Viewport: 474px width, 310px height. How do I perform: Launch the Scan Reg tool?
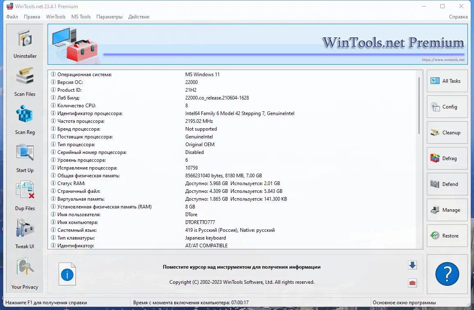[25, 119]
